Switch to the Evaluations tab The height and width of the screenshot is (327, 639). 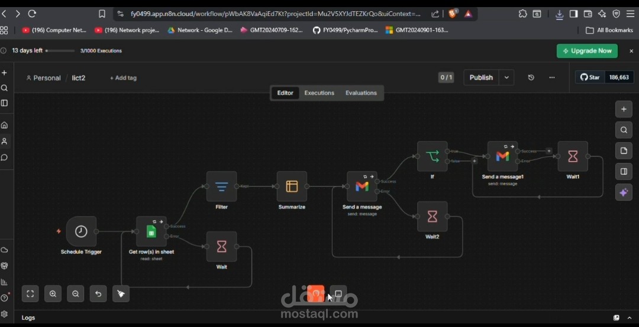pyautogui.click(x=361, y=93)
